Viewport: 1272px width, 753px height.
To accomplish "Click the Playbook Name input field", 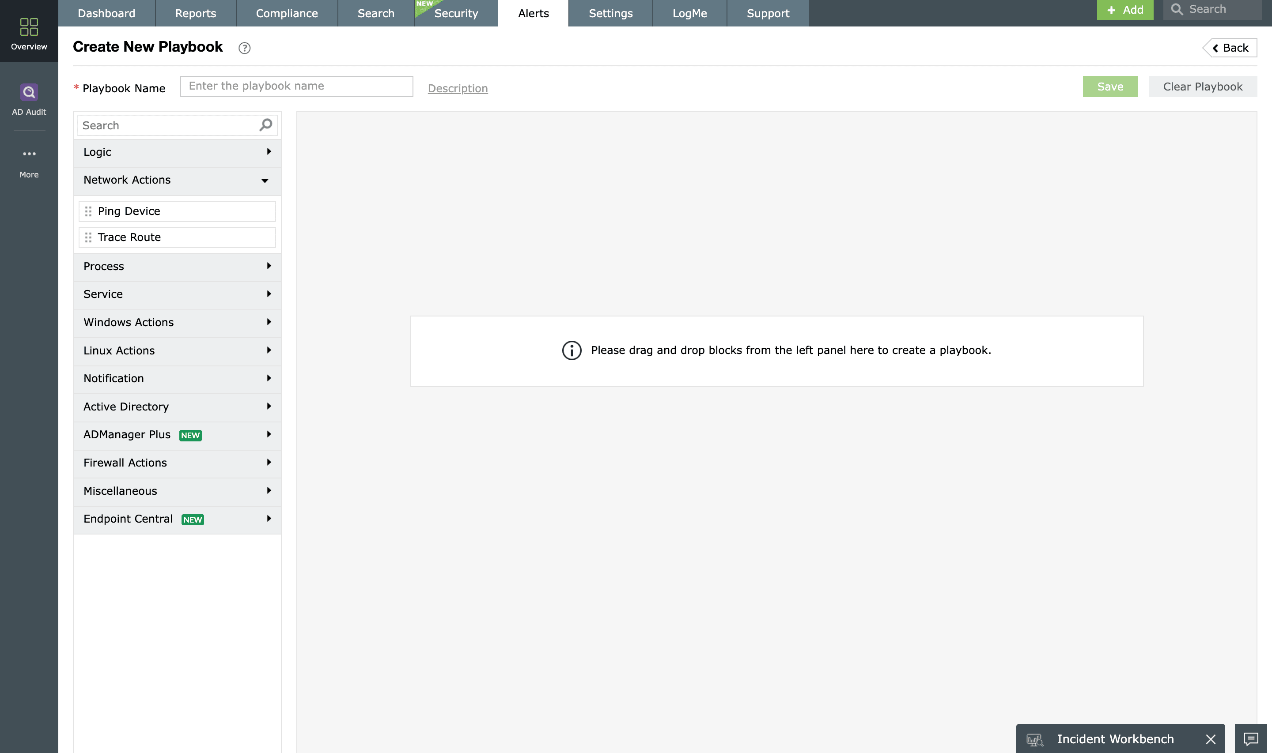I will point(296,86).
